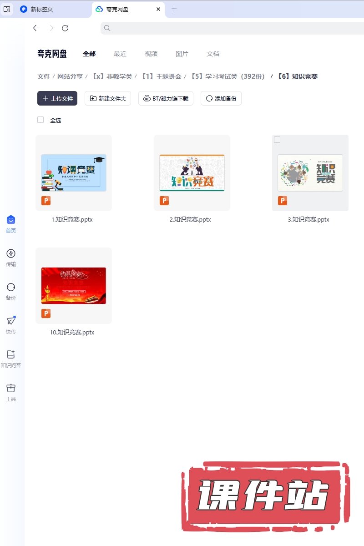Viewport: 364px width, 546px height.
Task: Open the 首页 home sidebar icon
Action: click(11, 220)
